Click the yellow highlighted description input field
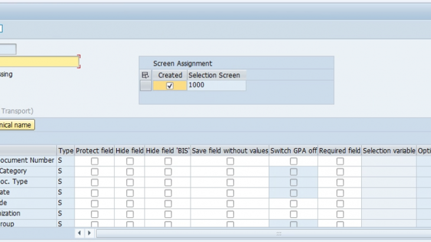Image resolution: width=431 pixels, height=242 pixels. [39, 62]
